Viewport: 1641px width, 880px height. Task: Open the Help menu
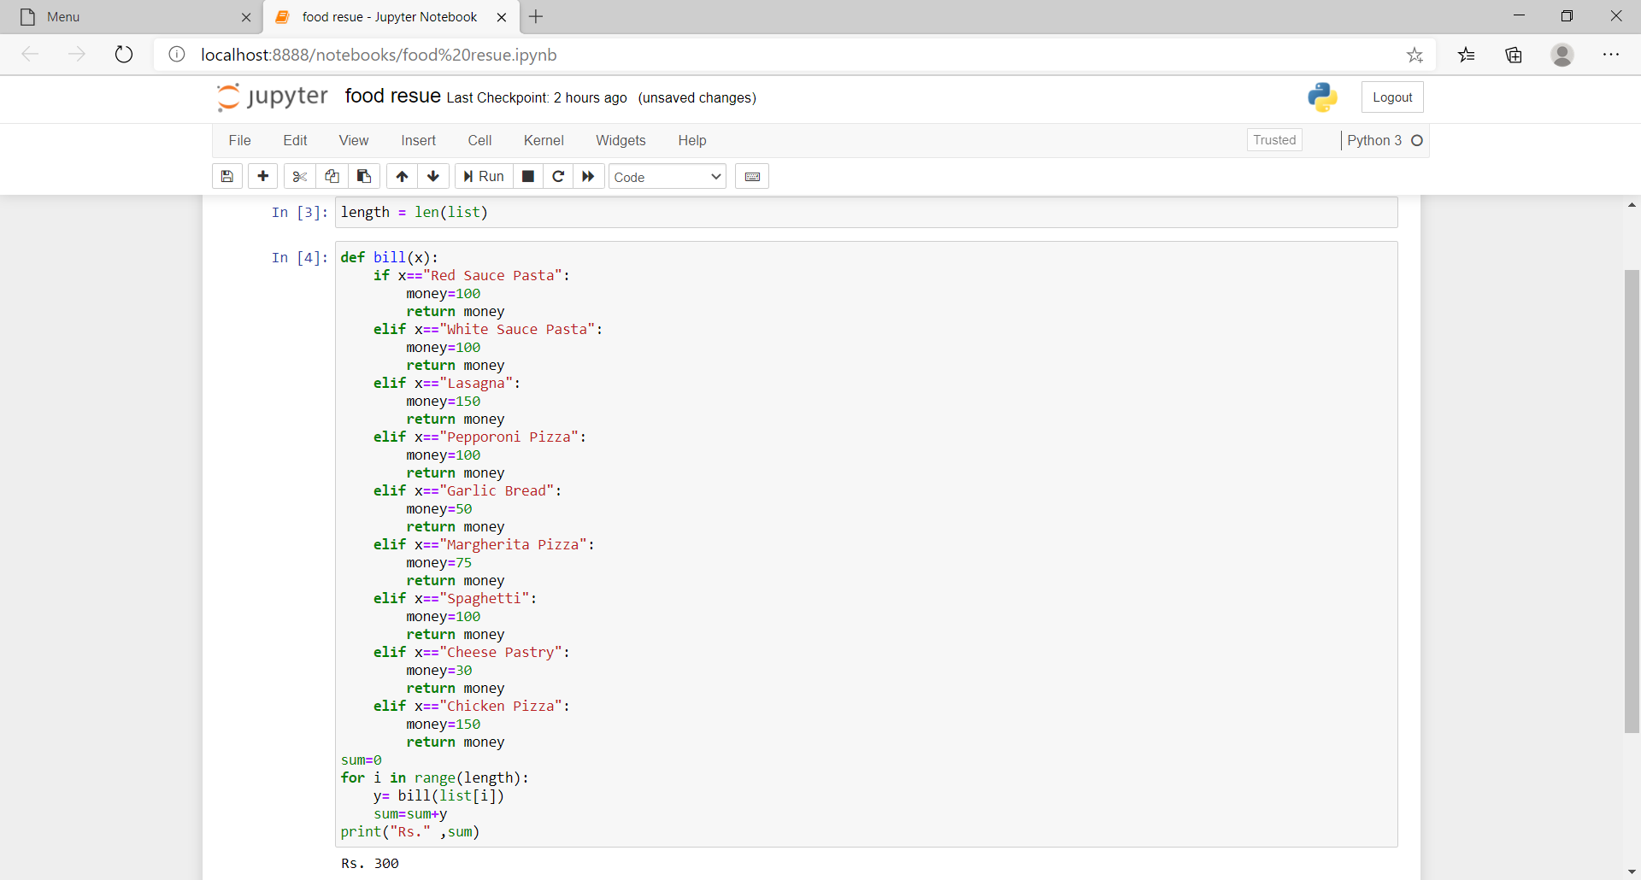[x=692, y=140]
